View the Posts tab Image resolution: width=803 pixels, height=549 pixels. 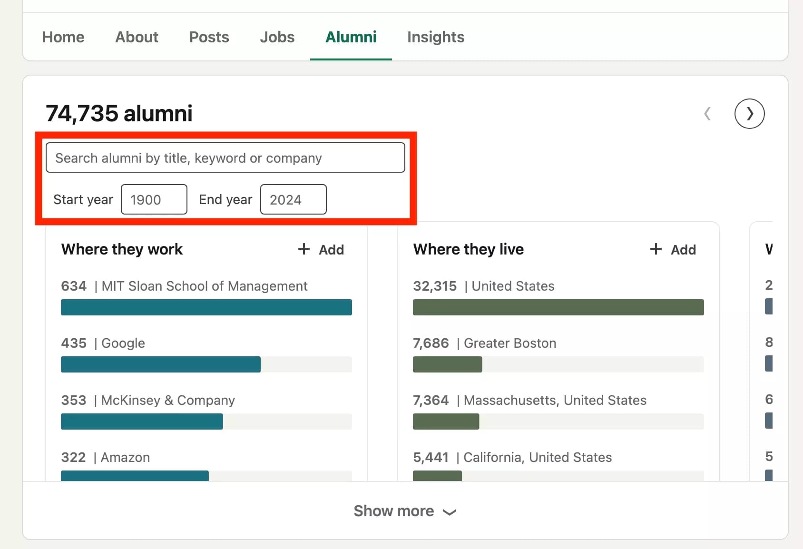[209, 37]
